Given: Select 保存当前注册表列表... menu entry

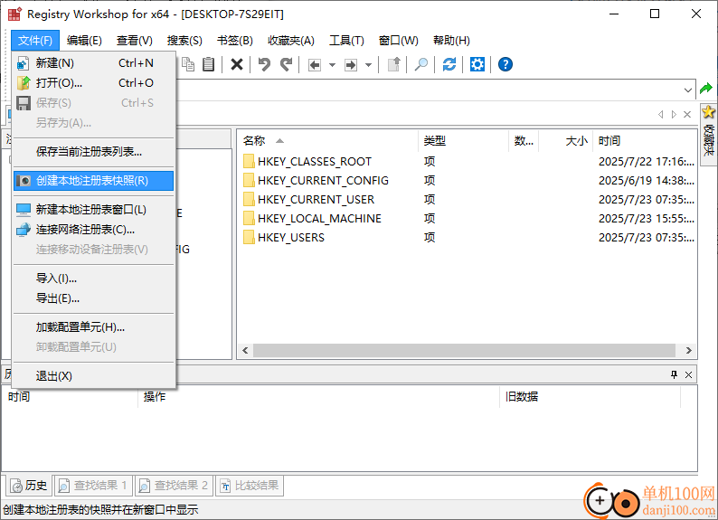Looking at the screenshot, I should [x=94, y=152].
